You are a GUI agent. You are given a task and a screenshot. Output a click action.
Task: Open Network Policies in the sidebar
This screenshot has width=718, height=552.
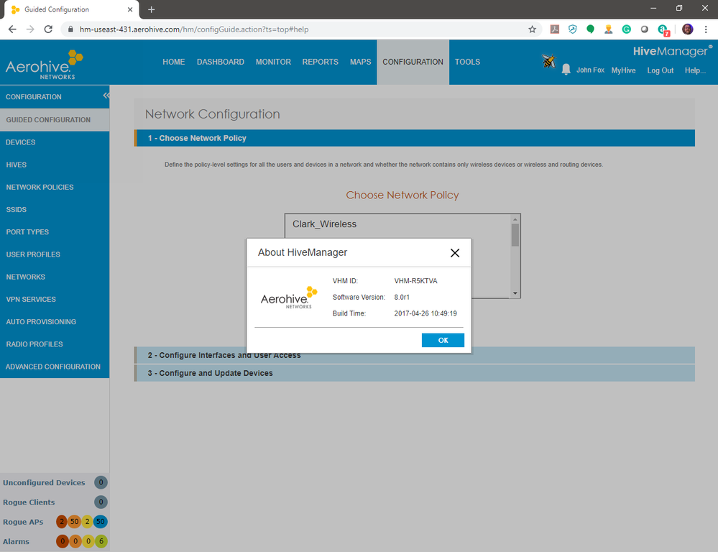click(x=55, y=187)
